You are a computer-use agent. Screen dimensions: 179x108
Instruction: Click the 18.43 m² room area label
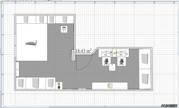coord(84,51)
